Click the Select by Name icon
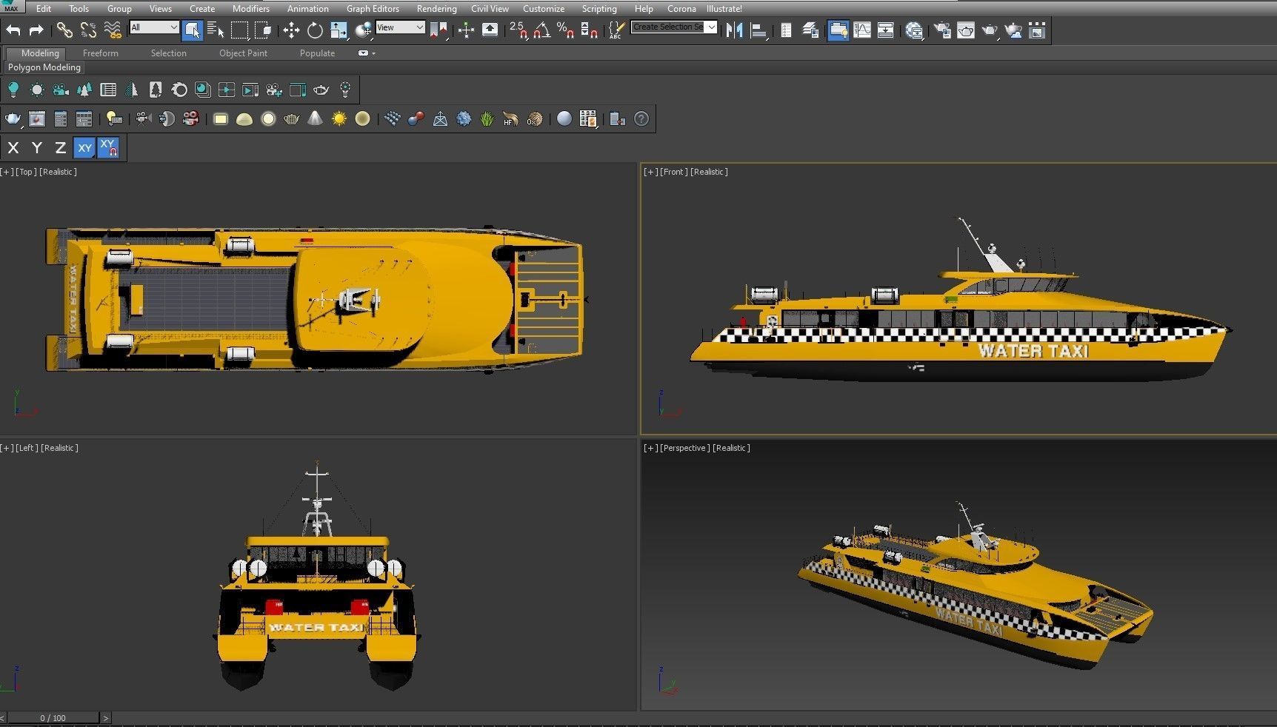The image size is (1277, 727). (216, 30)
